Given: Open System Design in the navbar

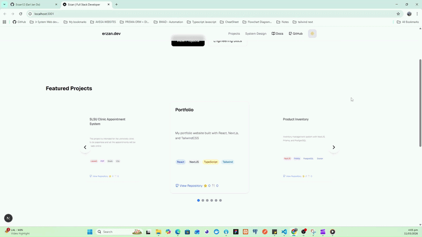Looking at the screenshot, I should pos(256,34).
